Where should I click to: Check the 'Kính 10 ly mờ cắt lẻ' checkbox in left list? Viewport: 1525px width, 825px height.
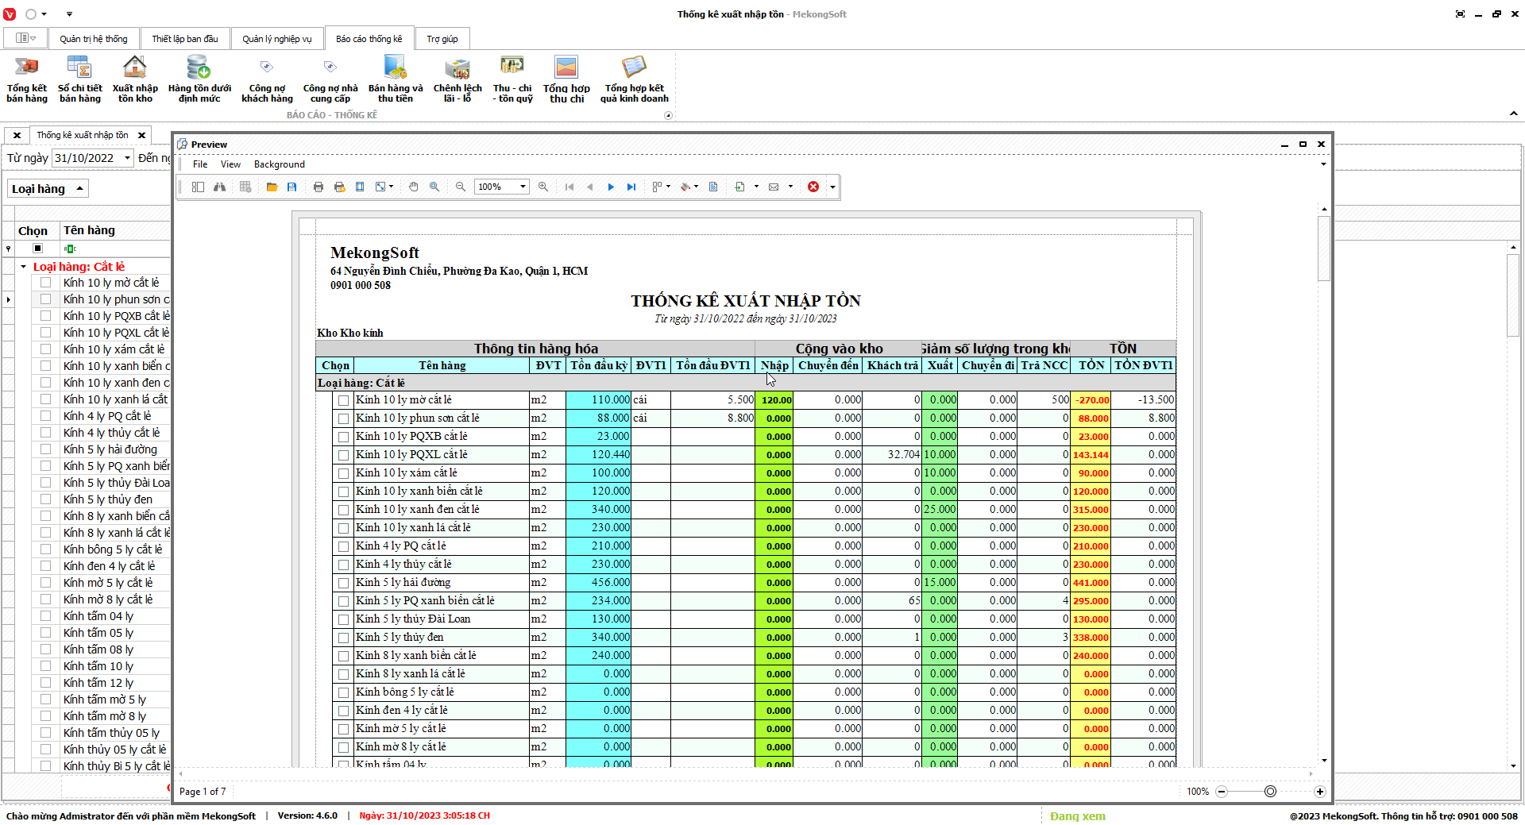(x=46, y=283)
